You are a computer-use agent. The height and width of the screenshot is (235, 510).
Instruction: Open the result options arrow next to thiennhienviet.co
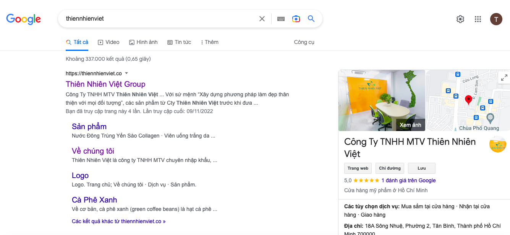[126, 73]
